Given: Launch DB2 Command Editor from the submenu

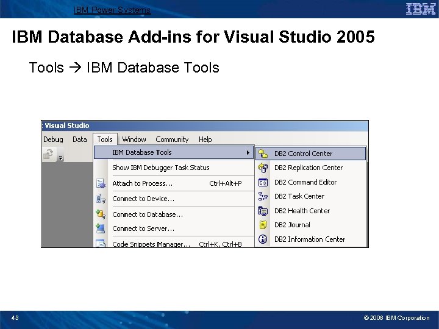Looking at the screenshot, I should coord(311,182).
